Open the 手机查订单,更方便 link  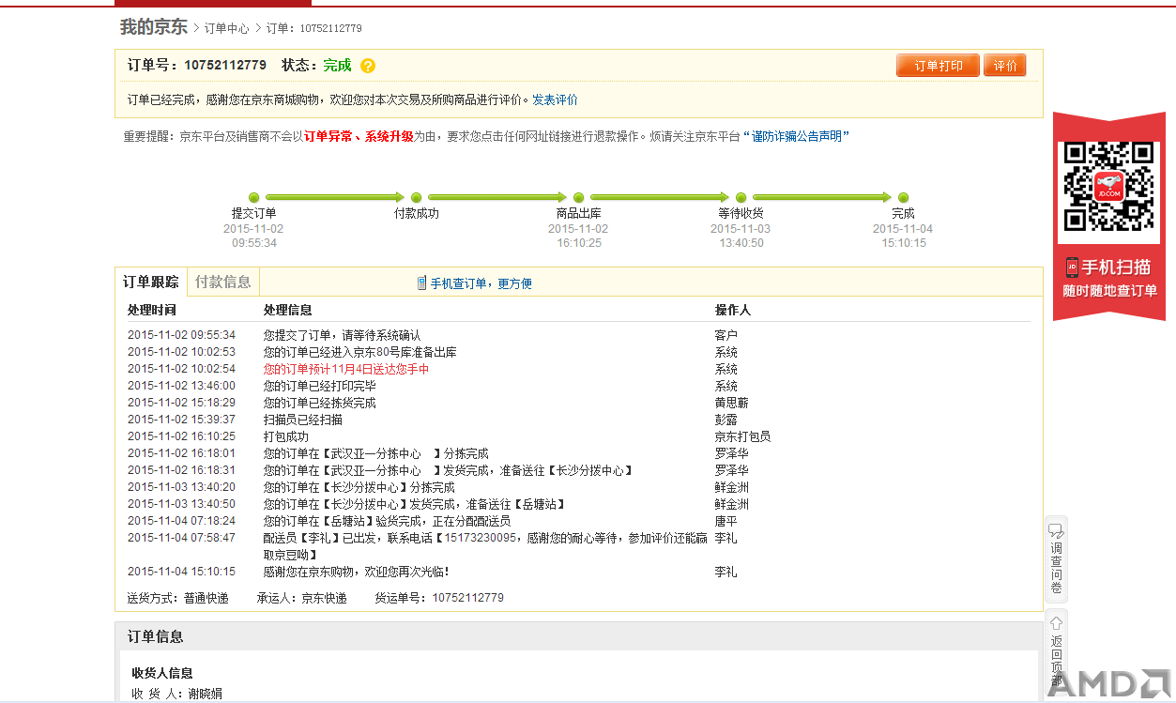tap(481, 283)
